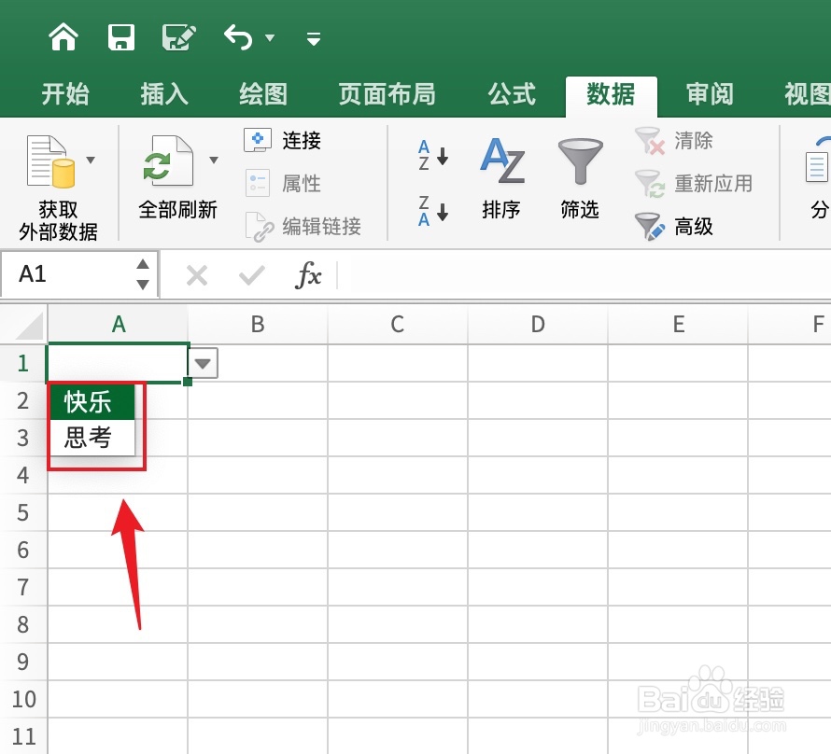Image resolution: width=831 pixels, height=754 pixels.
Task: Click cell E2
Action: pyautogui.click(x=678, y=400)
